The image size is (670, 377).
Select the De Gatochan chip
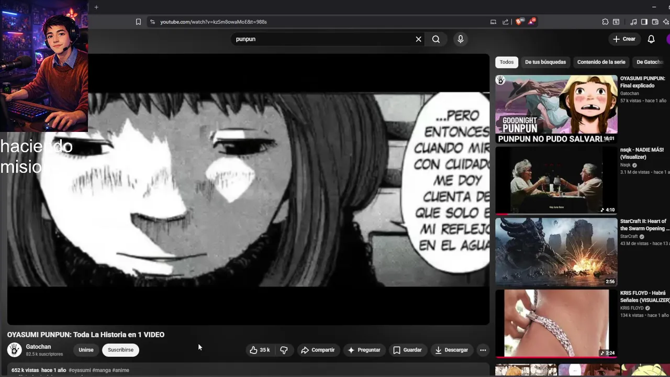(x=650, y=62)
